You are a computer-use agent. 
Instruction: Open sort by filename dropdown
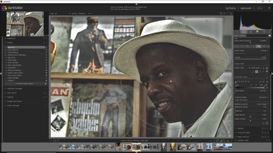tap(81, 14)
